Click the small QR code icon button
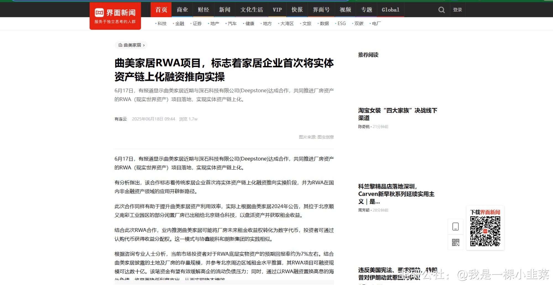 pyautogui.click(x=455, y=242)
